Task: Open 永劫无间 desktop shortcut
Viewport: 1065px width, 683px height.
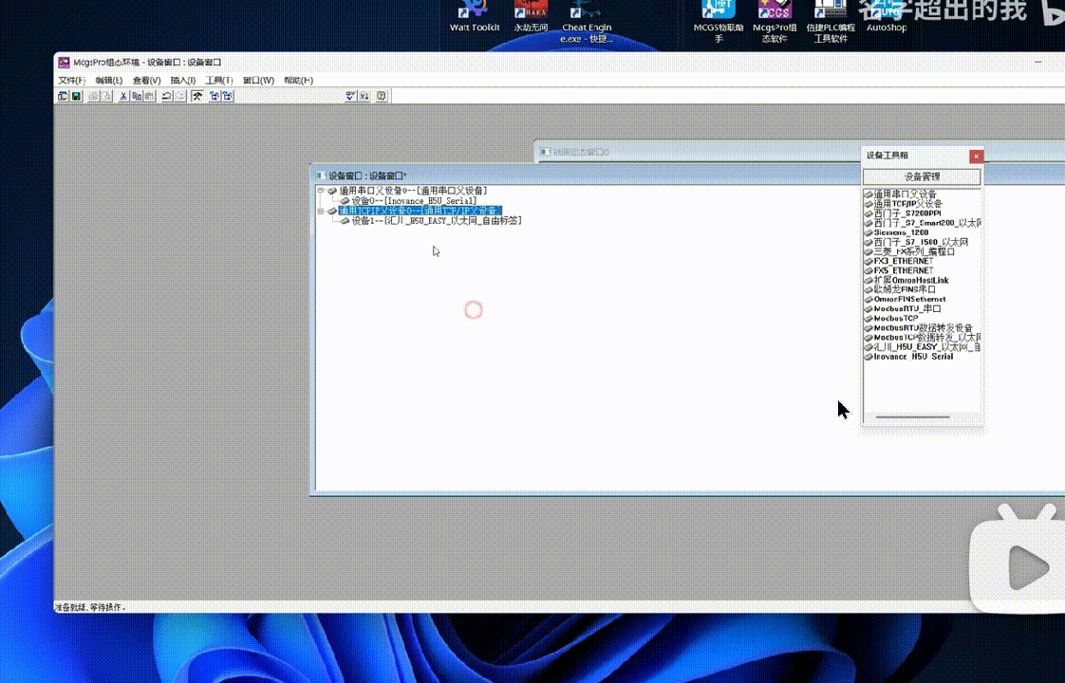Action: point(531,17)
